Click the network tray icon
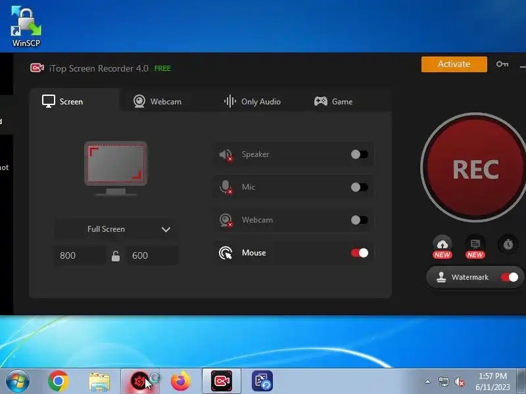This screenshot has height=394, width=526. [x=443, y=382]
